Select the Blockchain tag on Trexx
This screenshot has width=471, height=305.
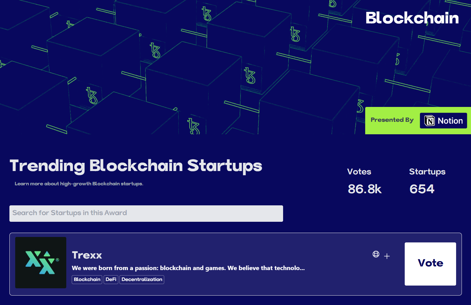87,279
